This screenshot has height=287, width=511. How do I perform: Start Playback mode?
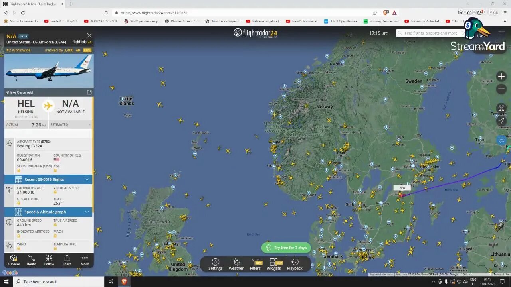295,264
